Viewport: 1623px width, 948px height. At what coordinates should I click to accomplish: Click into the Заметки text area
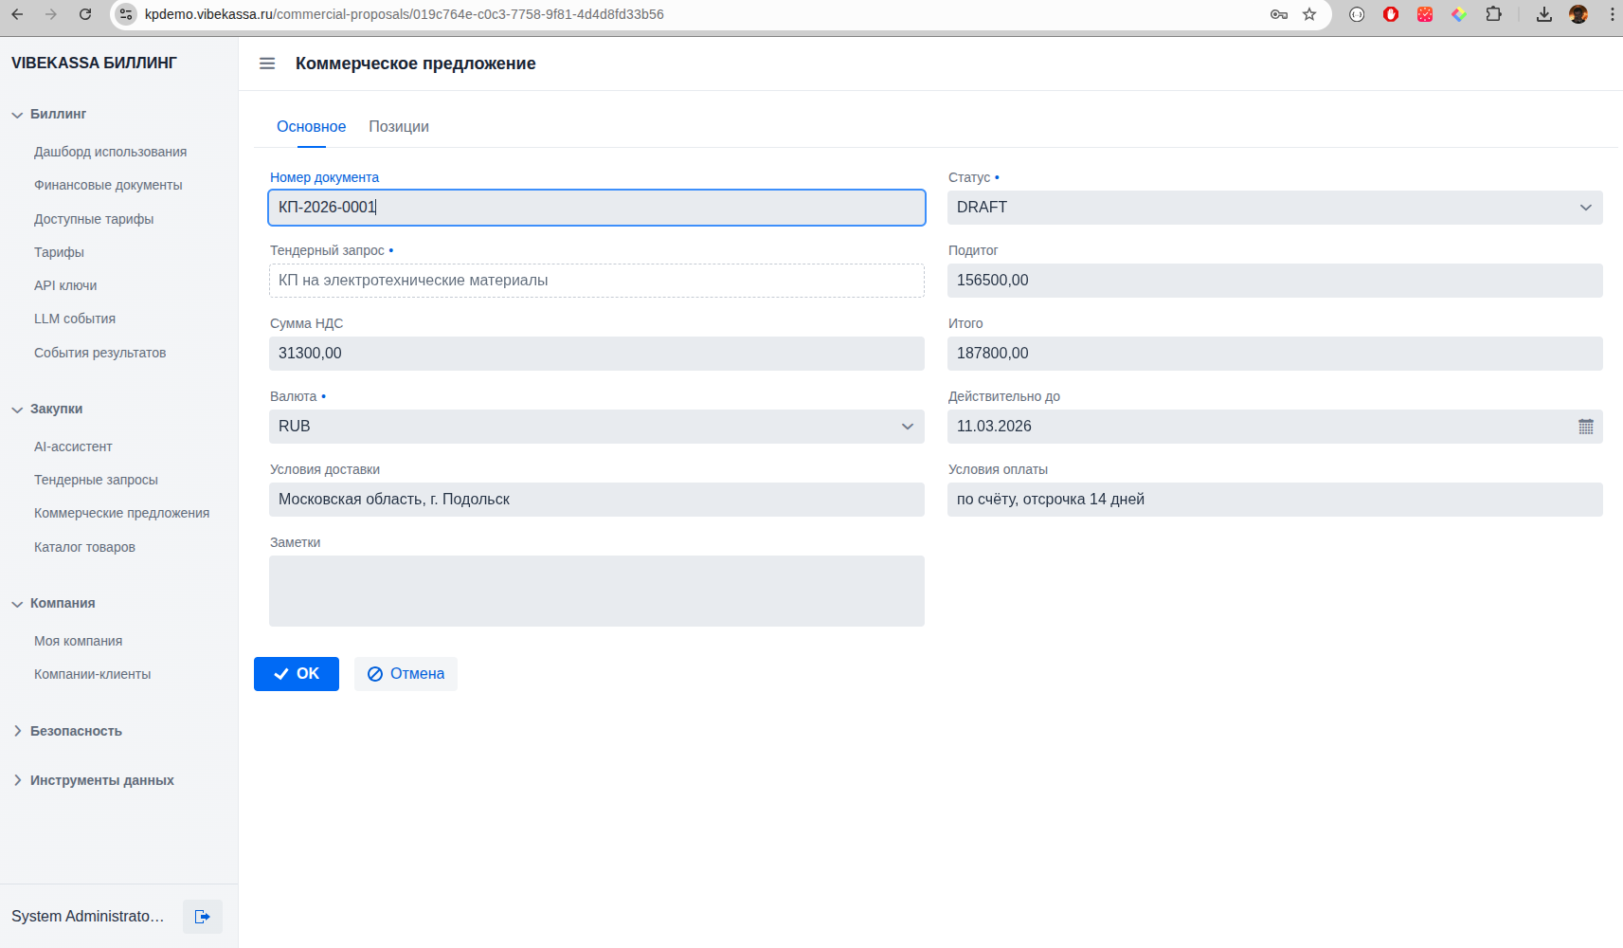coord(596,591)
